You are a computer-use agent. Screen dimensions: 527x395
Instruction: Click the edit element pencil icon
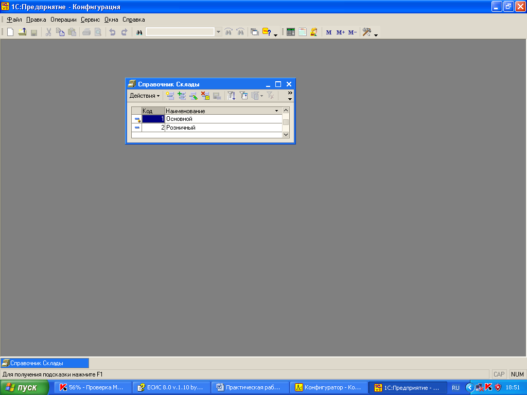pyautogui.click(x=194, y=96)
